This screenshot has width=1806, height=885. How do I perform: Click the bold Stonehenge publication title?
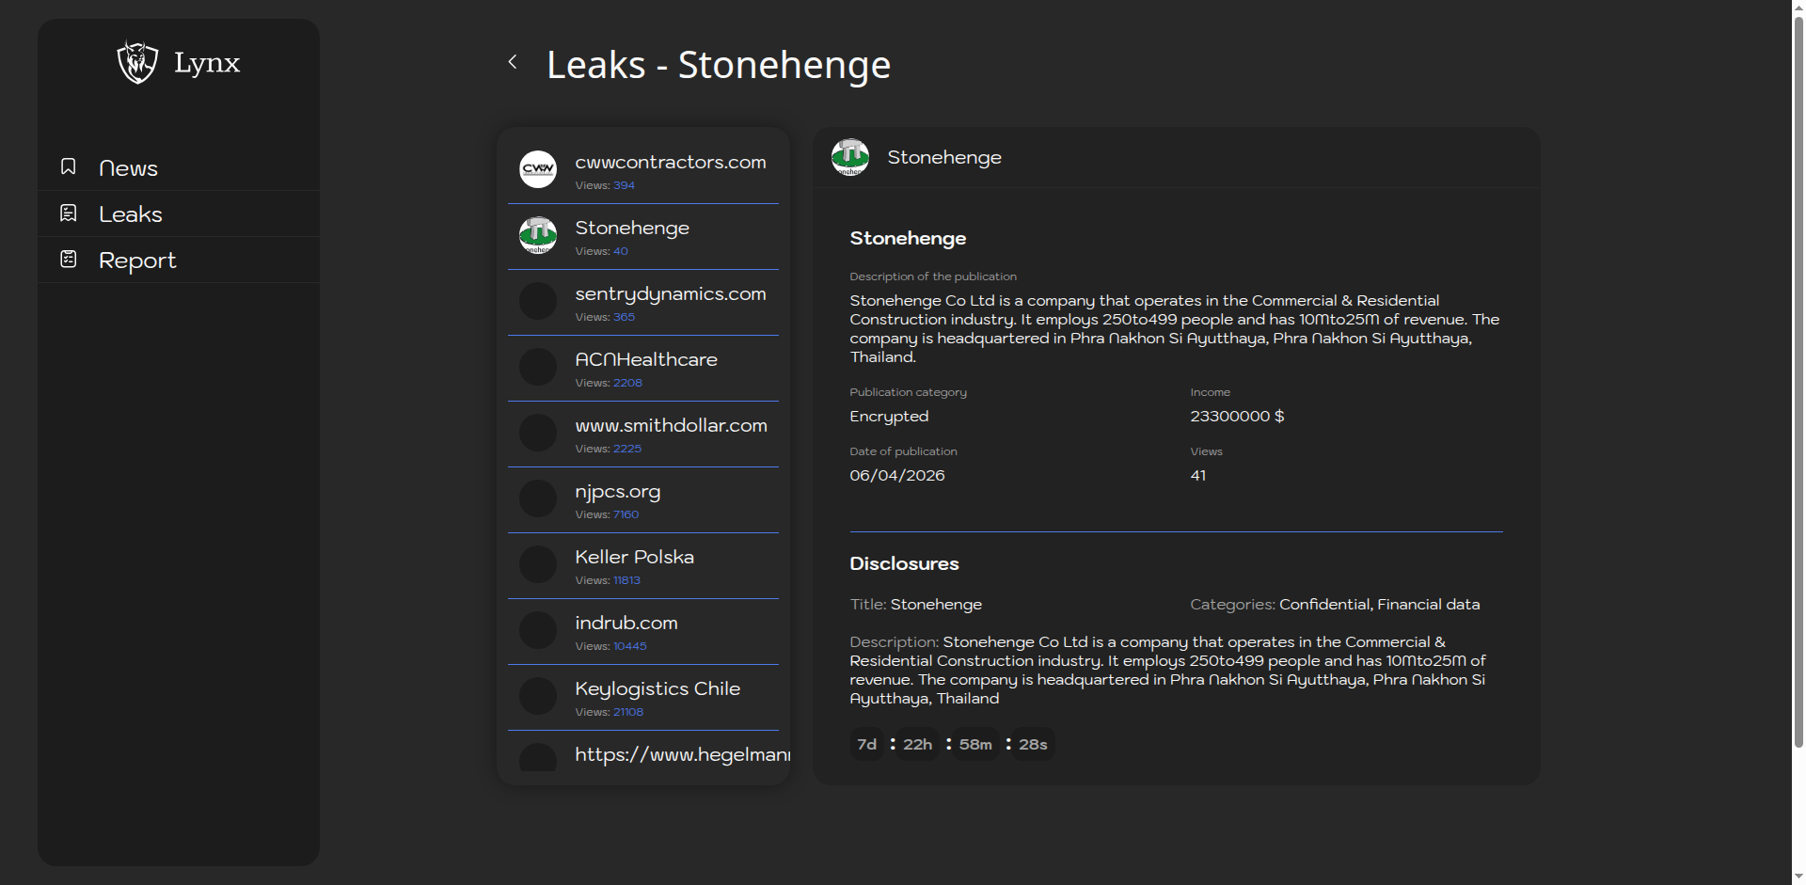click(908, 238)
